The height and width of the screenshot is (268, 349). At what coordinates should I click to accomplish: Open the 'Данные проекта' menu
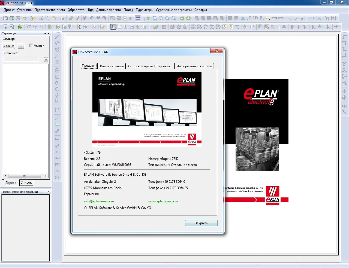pos(109,10)
